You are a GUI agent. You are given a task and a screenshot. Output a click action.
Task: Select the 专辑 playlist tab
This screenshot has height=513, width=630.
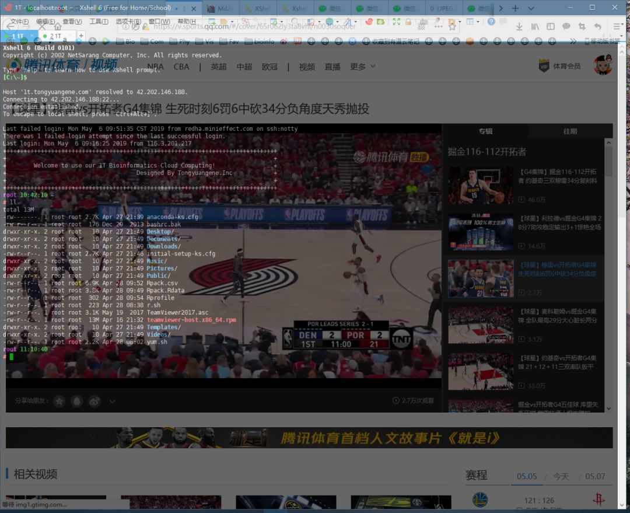pos(485,131)
